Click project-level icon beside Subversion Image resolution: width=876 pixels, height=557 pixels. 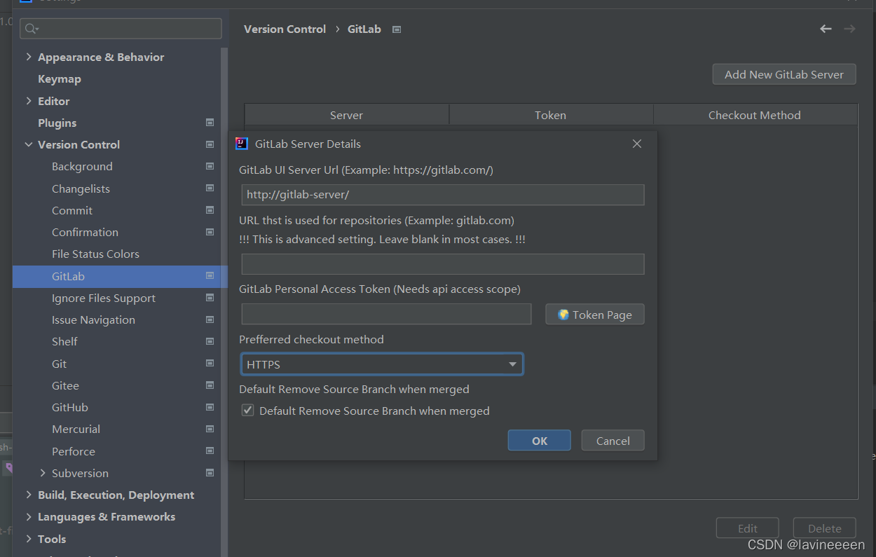coord(210,473)
